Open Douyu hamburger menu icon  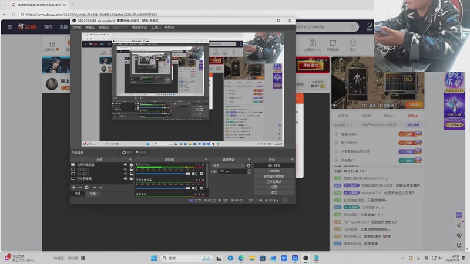tap(9, 27)
